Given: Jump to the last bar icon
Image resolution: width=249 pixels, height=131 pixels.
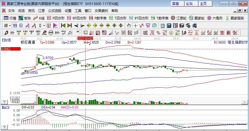Looking at the screenshot, I should pos(69,26).
